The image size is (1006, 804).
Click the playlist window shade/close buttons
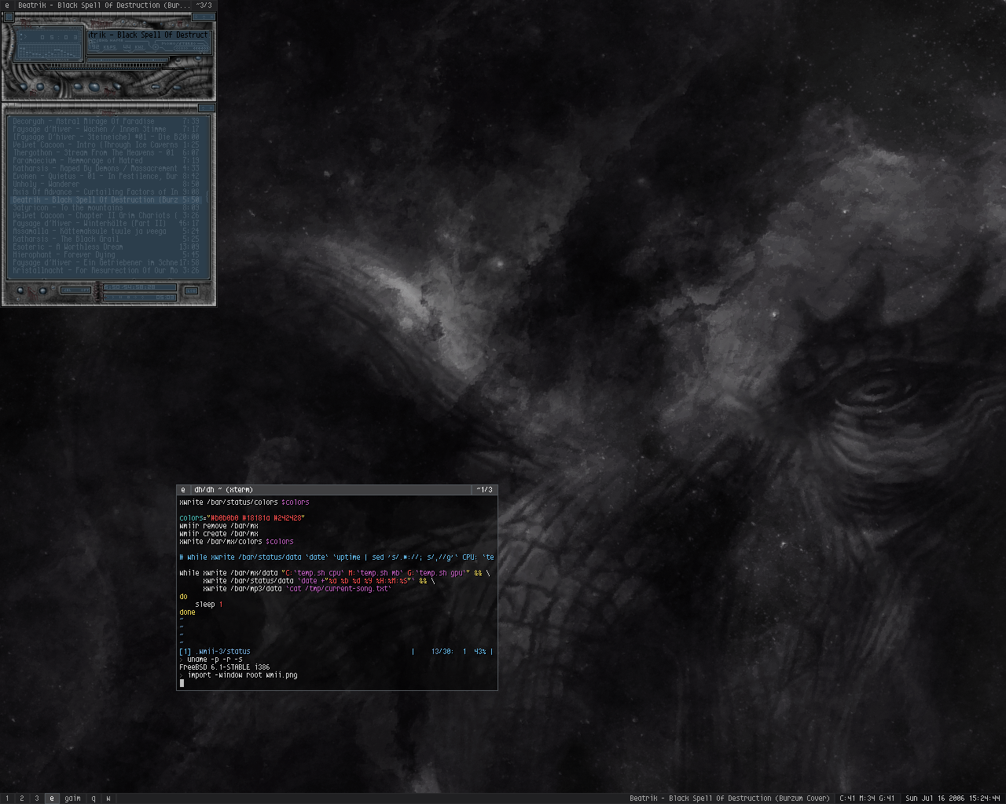pos(206,108)
